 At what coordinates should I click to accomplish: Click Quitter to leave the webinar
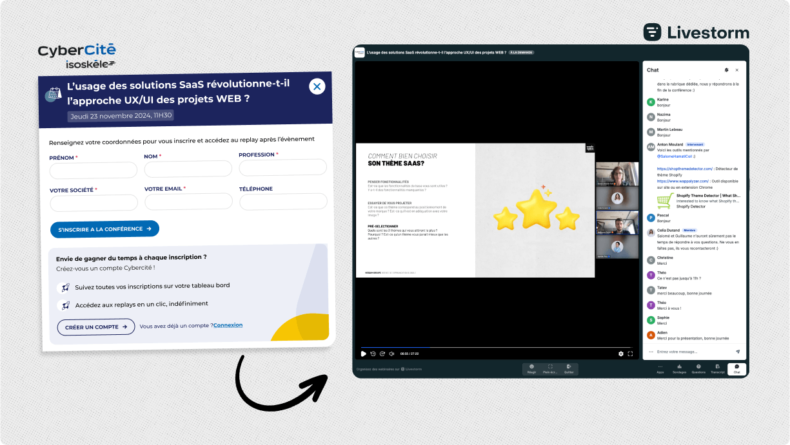569,369
